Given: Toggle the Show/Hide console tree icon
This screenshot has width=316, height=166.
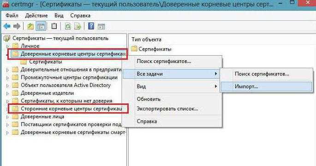Looking at the screenshot, I should pyautogui.click(x=41, y=26).
